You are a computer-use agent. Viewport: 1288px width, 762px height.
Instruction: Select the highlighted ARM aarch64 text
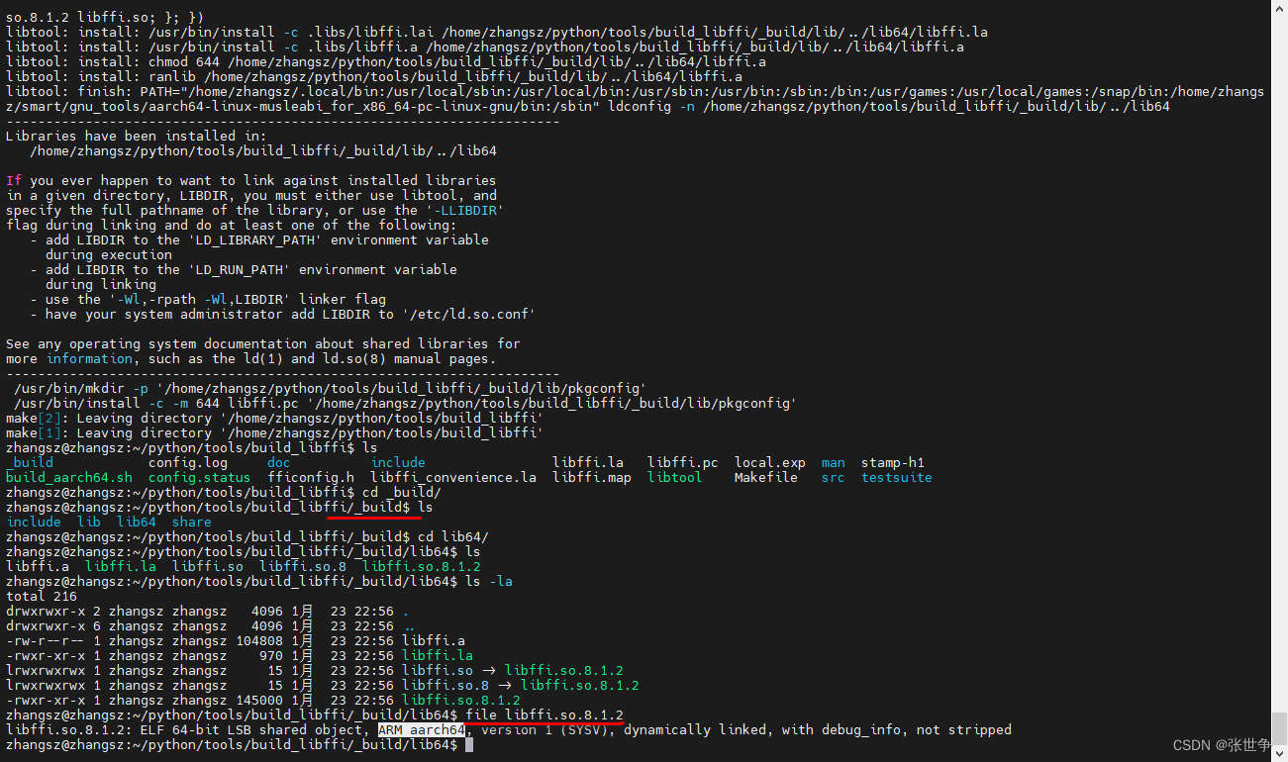click(x=421, y=729)
